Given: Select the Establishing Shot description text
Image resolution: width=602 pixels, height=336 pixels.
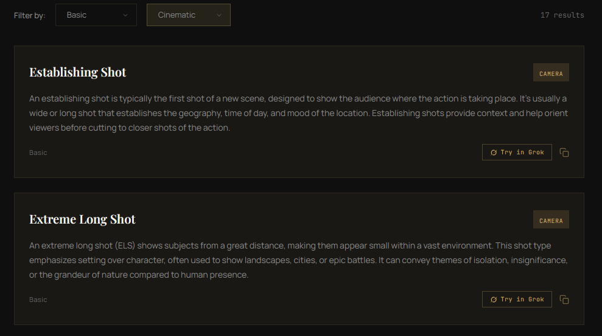Looking at the screenshot, I should [x=298, y=113].
